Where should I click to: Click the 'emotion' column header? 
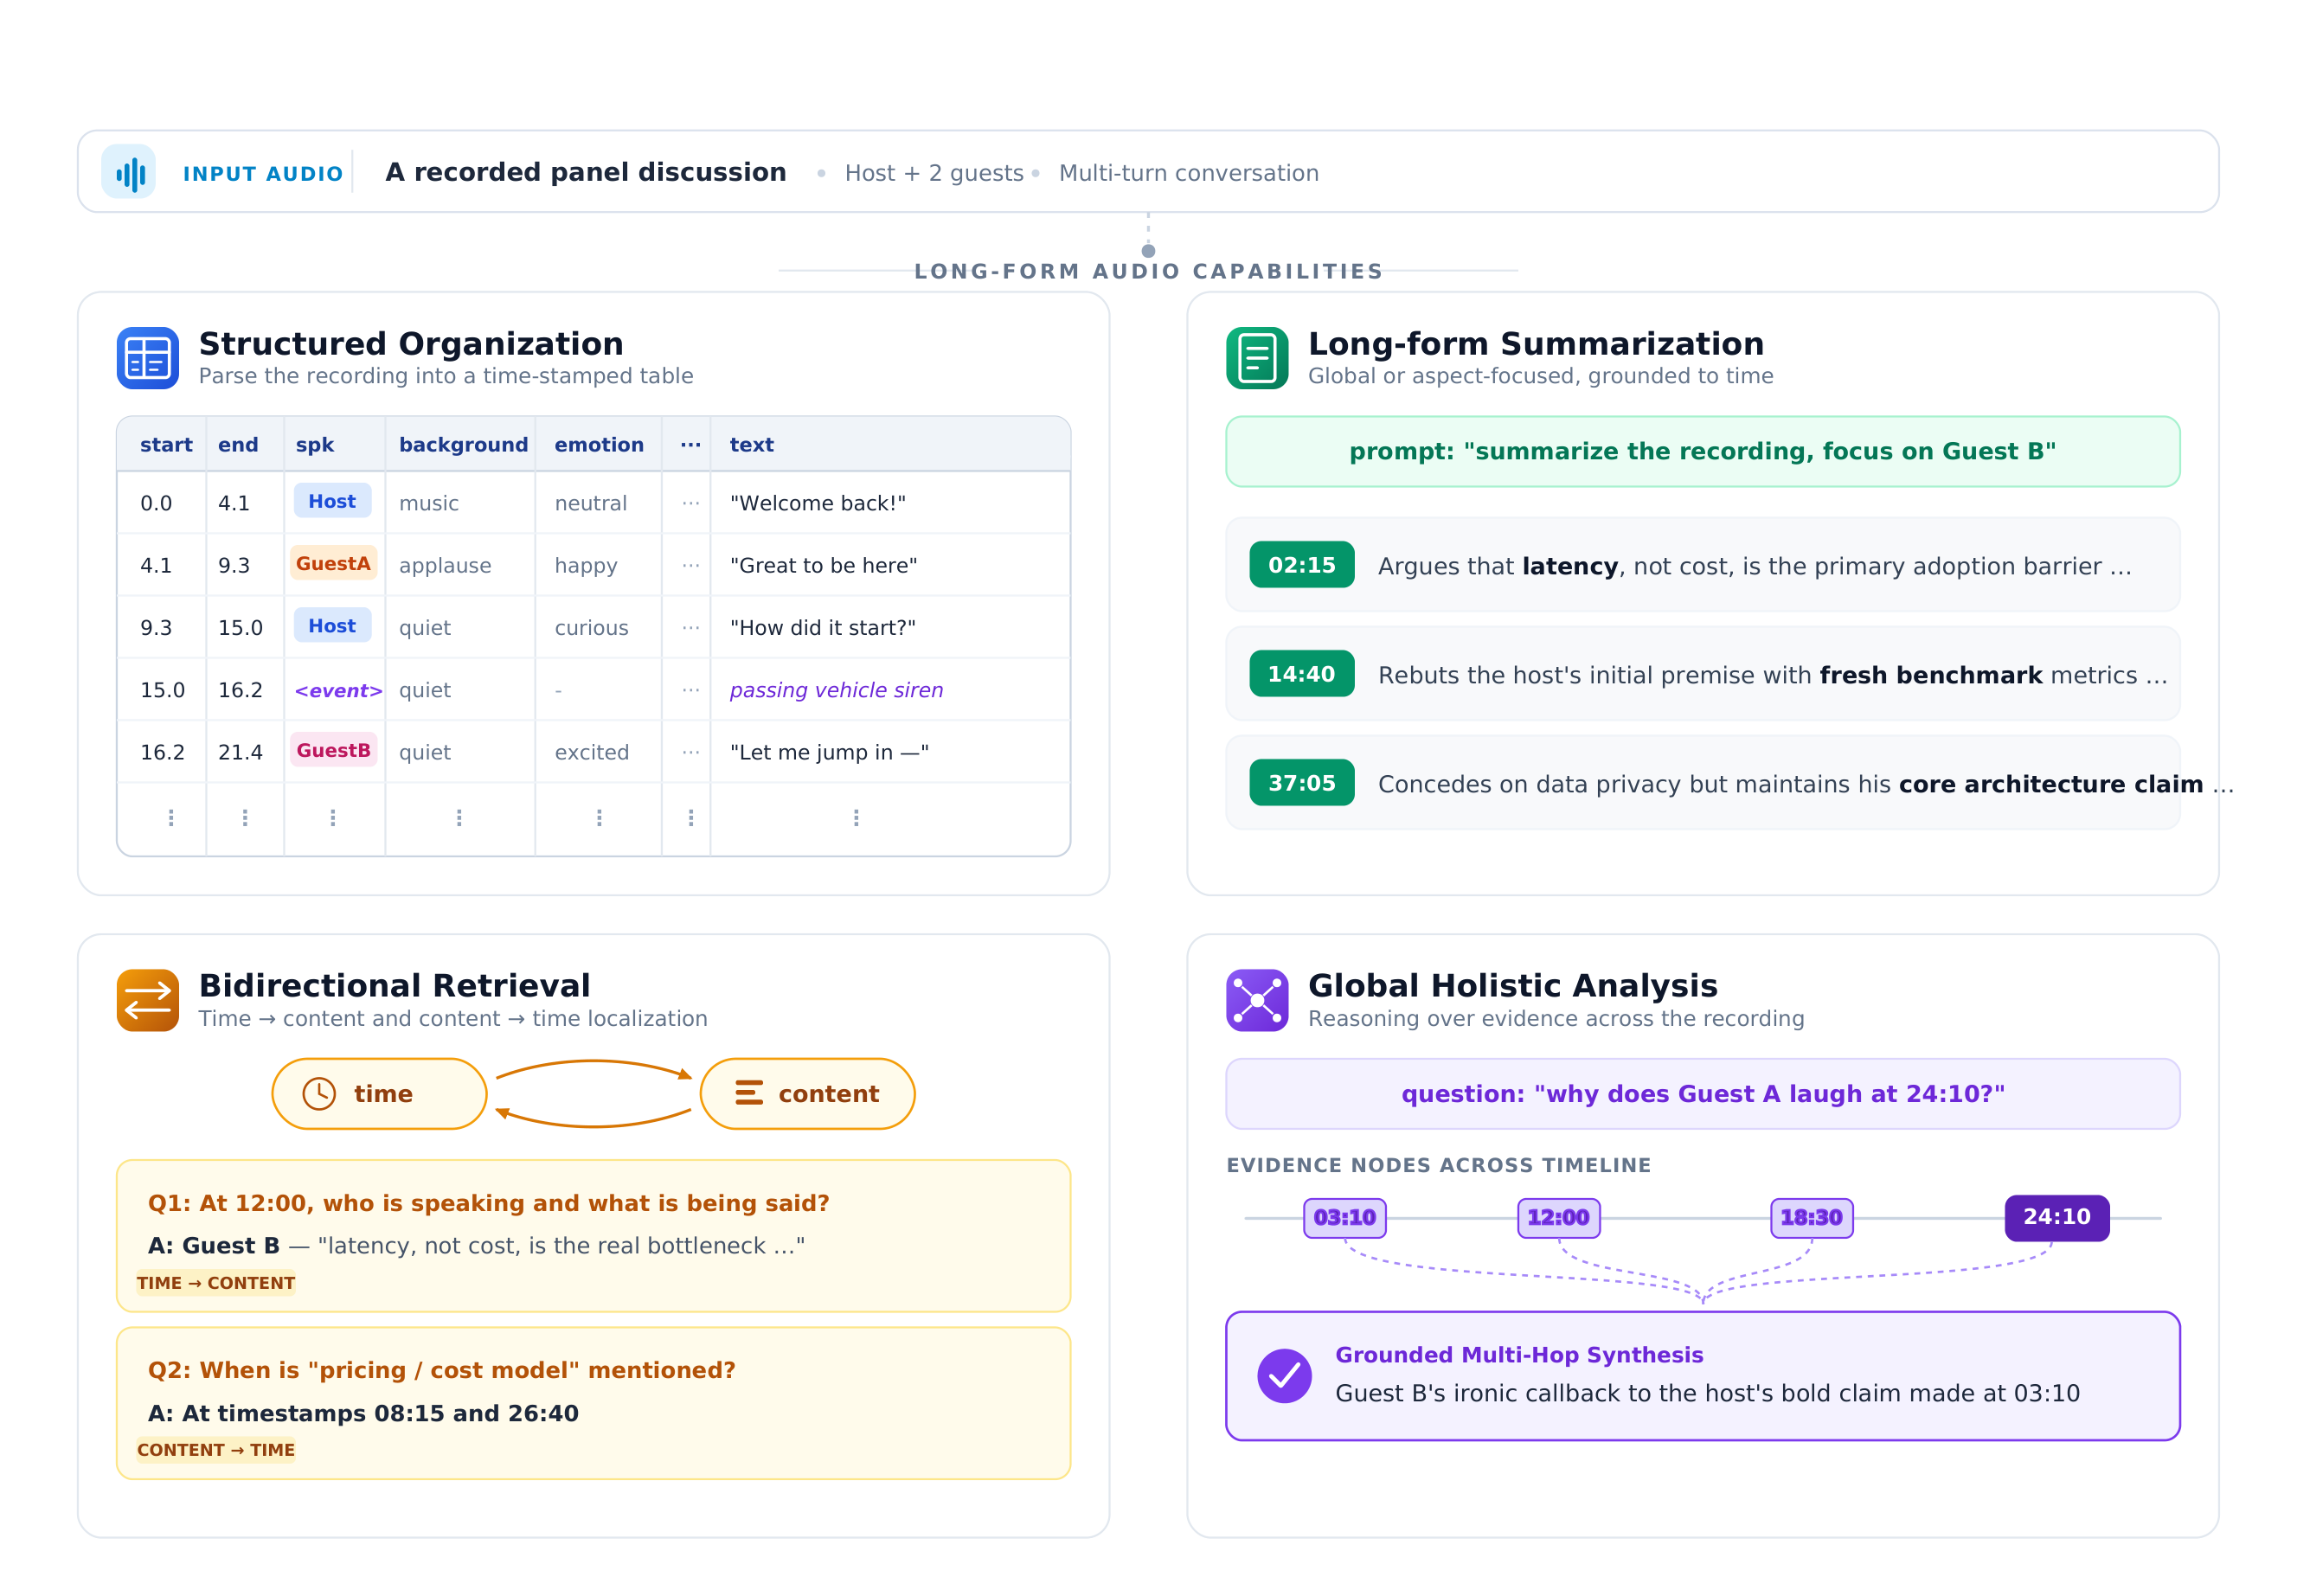pyautogui.click(x=599, y=445)
